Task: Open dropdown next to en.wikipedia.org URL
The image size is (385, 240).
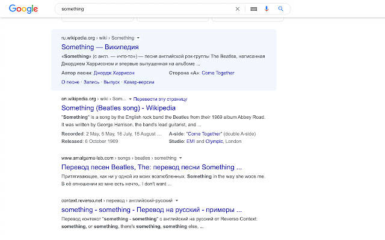Action: click(x=130, y=99)
